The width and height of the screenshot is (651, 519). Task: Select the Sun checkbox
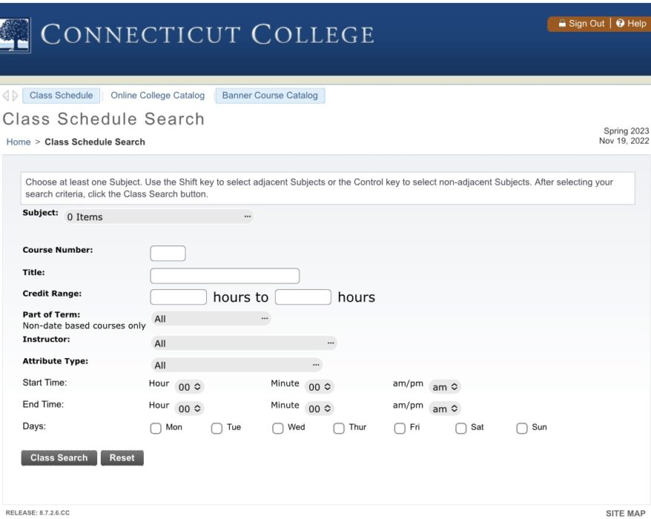pyautogui.click(x=522, y=428)
